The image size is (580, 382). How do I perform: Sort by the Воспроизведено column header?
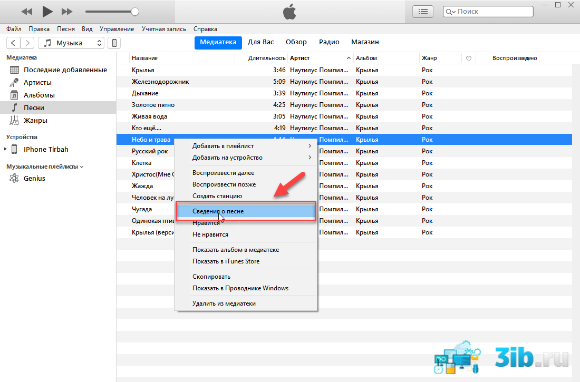coord(507,58)
